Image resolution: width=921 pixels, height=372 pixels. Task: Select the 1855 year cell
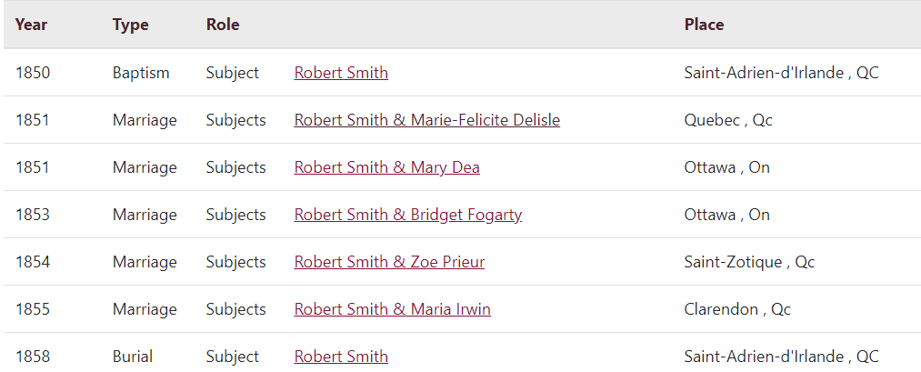point(33,309)
